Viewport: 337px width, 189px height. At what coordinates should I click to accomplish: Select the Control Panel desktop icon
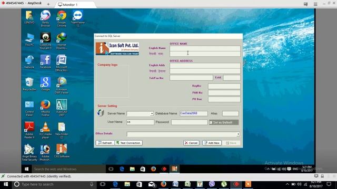pyautogui.click(x=29, y=109)
